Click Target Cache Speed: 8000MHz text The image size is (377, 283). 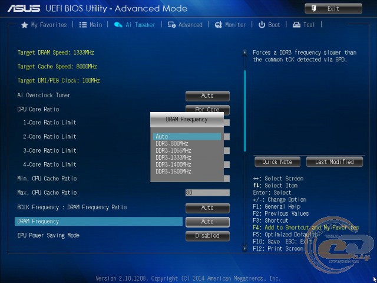[x=57, y=67]
